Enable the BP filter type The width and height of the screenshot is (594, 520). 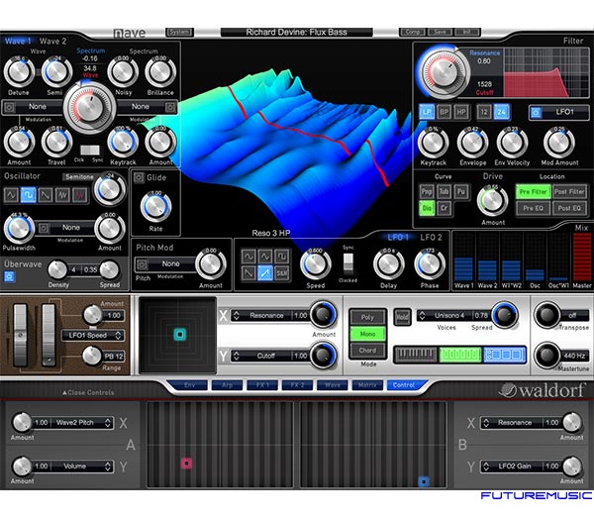(x=444, y=112)
